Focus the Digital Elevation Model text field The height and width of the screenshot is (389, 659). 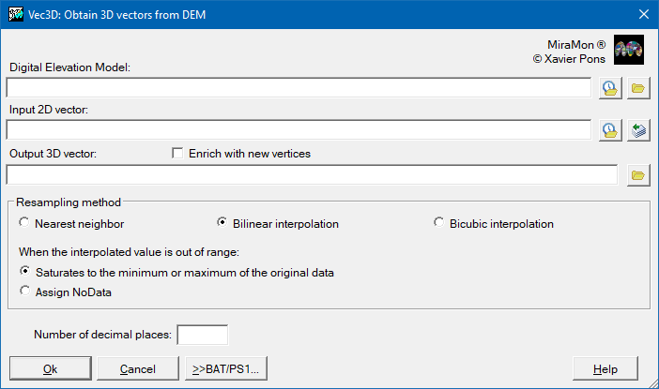299,88
